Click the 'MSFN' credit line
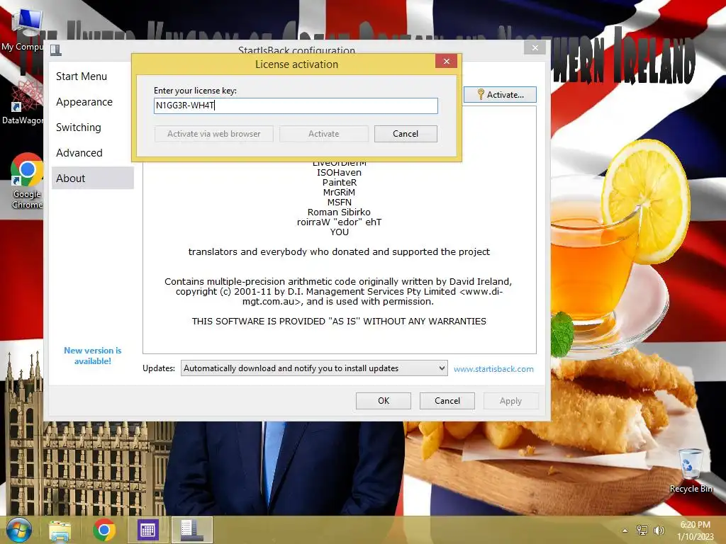Image resolution: width=726 pixels, height=544 pixels. coord(339,202)
